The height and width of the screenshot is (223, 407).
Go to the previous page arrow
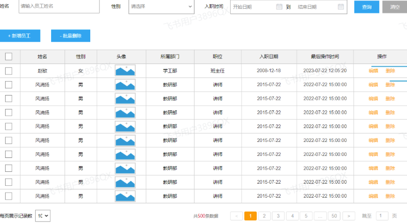(x=236, y=216)
